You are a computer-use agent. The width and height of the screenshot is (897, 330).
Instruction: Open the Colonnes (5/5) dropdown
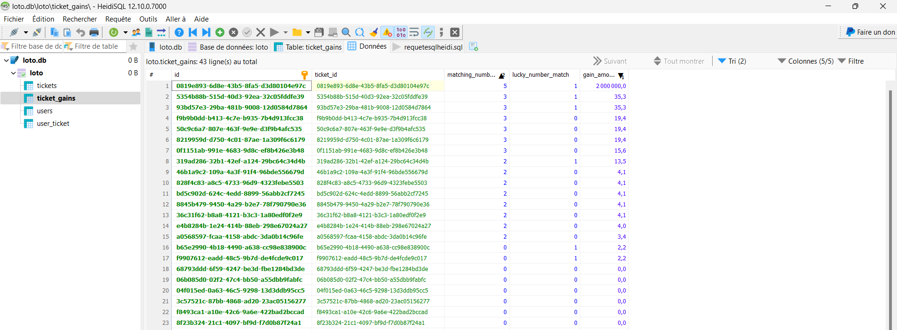point(806,61)
